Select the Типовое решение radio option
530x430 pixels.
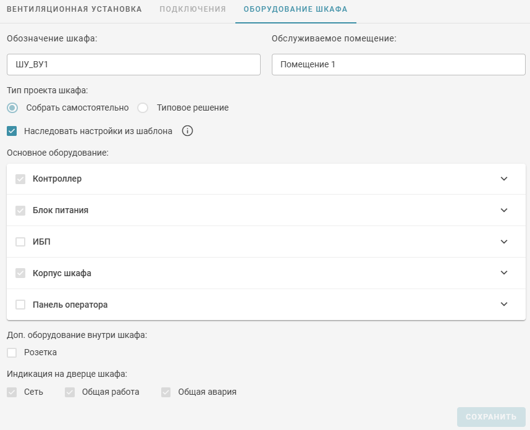coord(143,107)
